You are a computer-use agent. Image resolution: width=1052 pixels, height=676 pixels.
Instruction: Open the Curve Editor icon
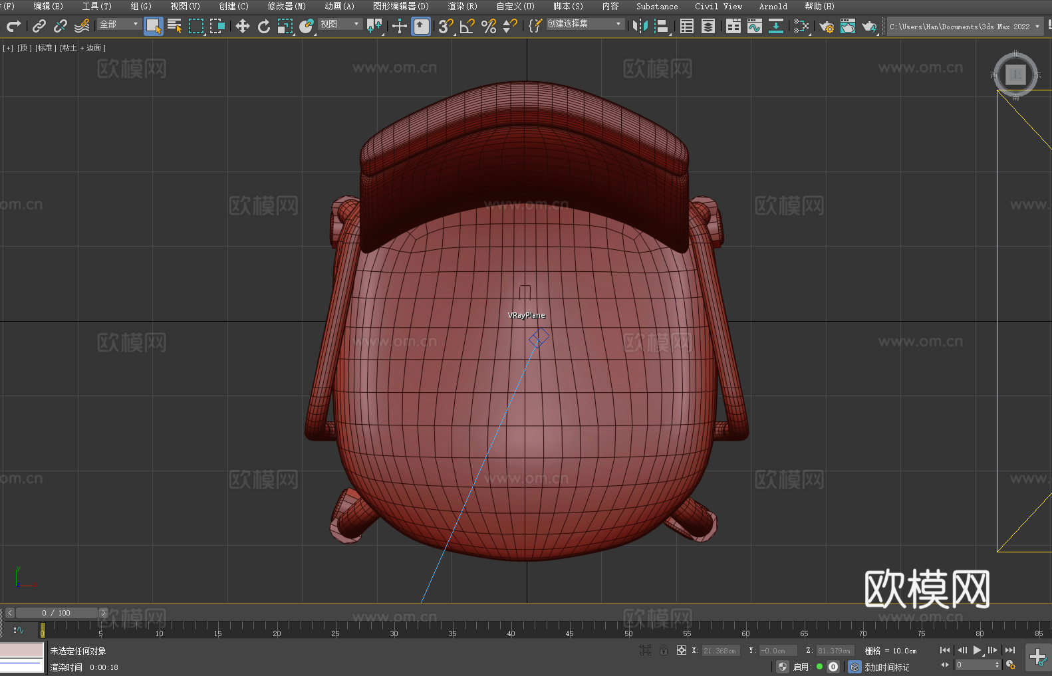[x=755, y=26]
